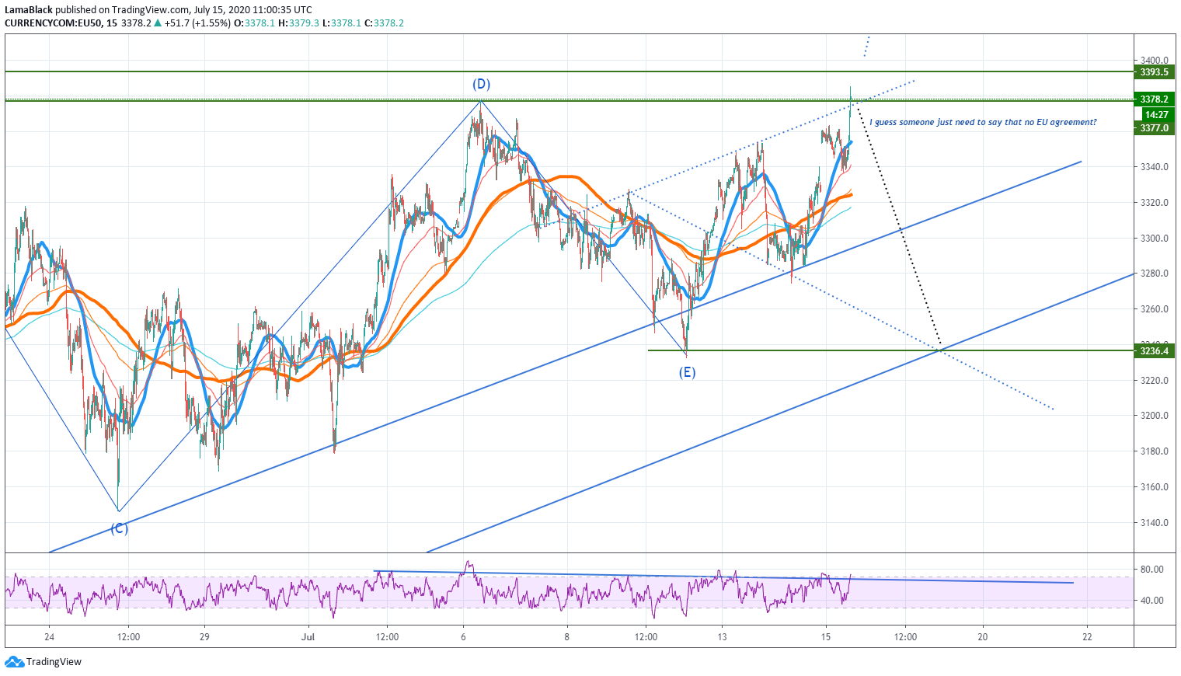Click the 20 date label on time axis
The width and height of the screenshot is (1181, 676).
click(983, 637)
